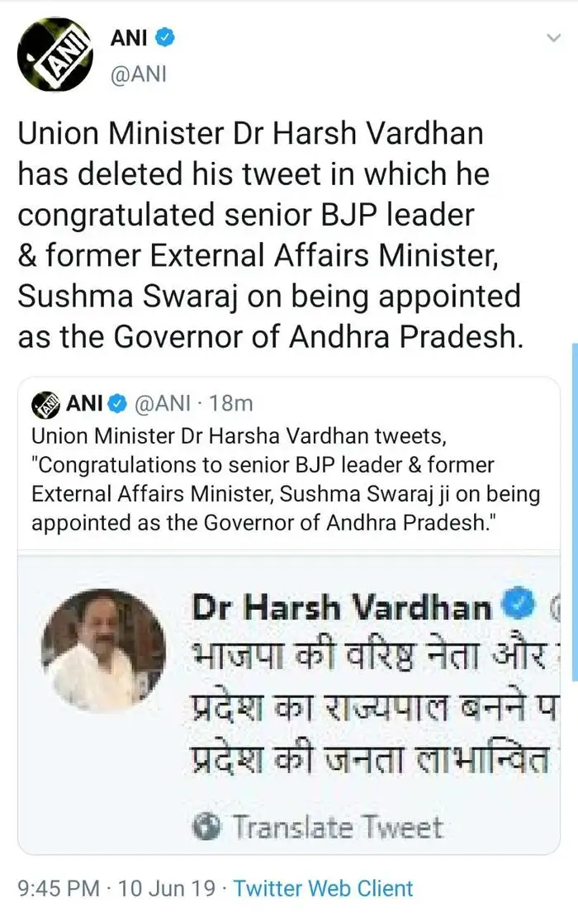
Task: Open the ANI display name profile link
Action: coord(129,38)
